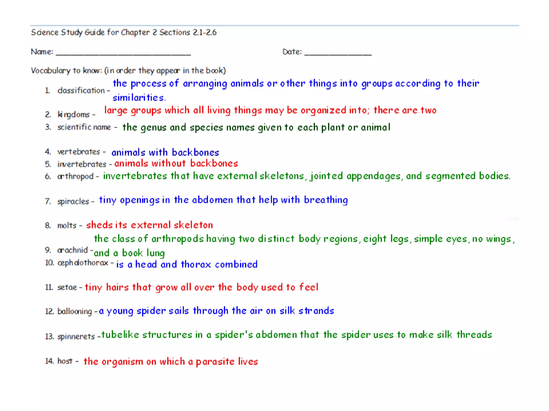Click the host definition about parasites

[170, 361]
